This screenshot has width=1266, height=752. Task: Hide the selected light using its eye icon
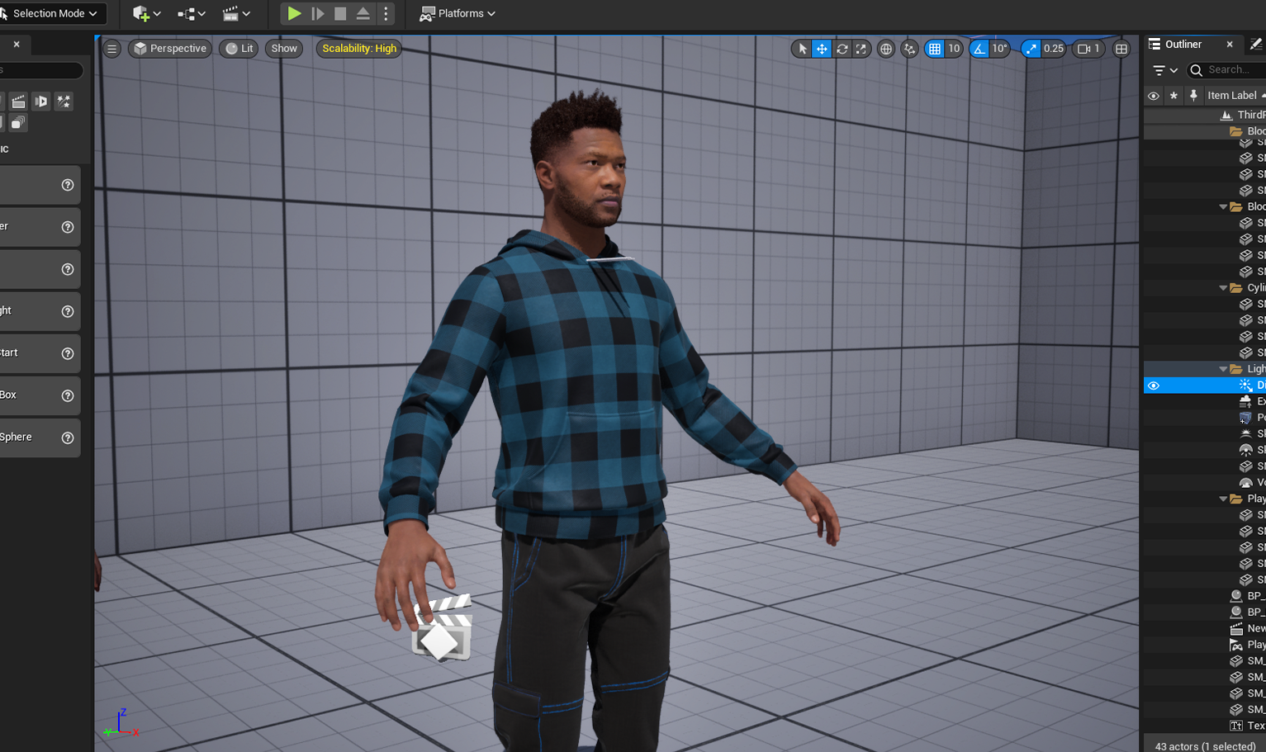click(x=1153, y=385)
